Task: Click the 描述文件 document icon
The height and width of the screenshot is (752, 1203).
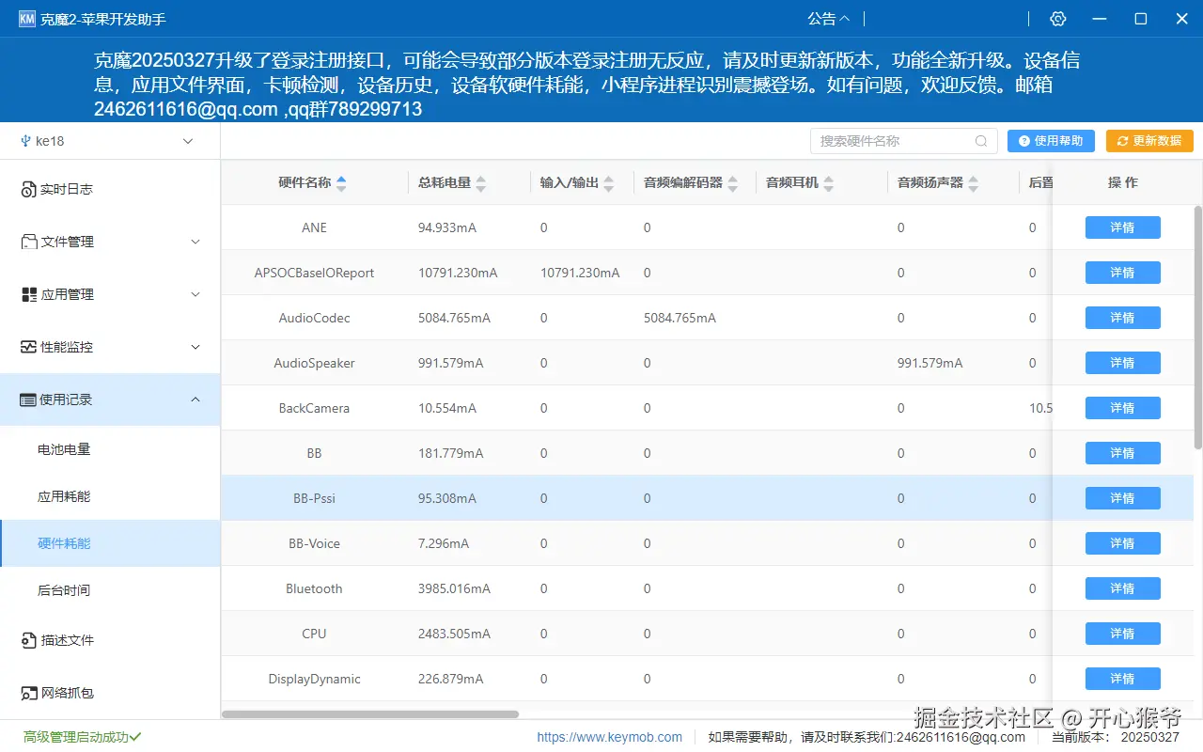Action: pos(28,640)
